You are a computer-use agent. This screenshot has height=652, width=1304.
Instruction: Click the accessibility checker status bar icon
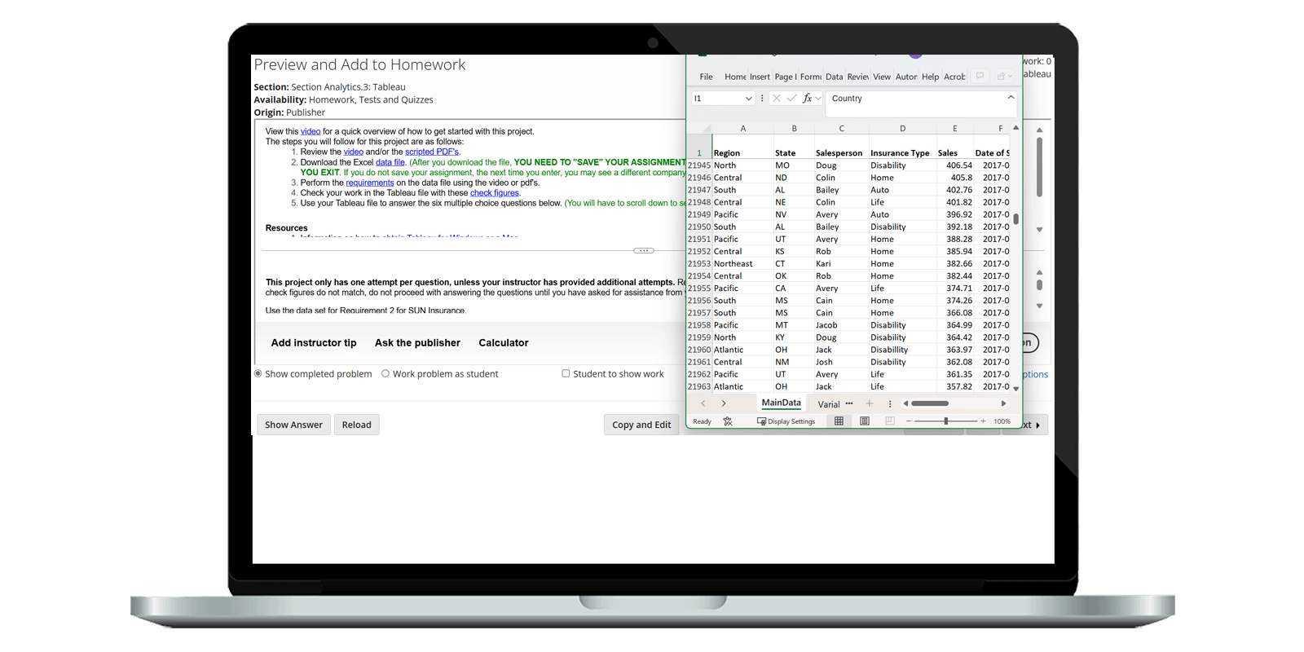tap(728, 421)
